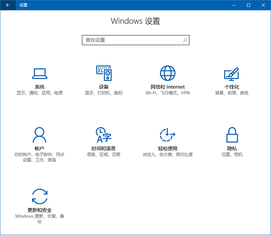Open the 时间和语言 clock icon
The height and width of the screenshot is (235, 271).
[x=103, y=135]
